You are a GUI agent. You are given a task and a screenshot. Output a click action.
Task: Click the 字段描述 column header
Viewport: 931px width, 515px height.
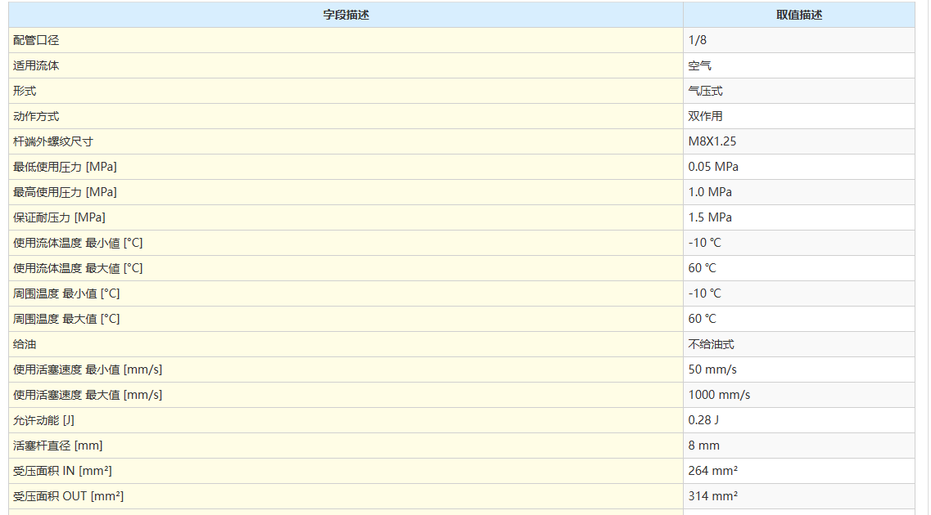pos(346,15)
